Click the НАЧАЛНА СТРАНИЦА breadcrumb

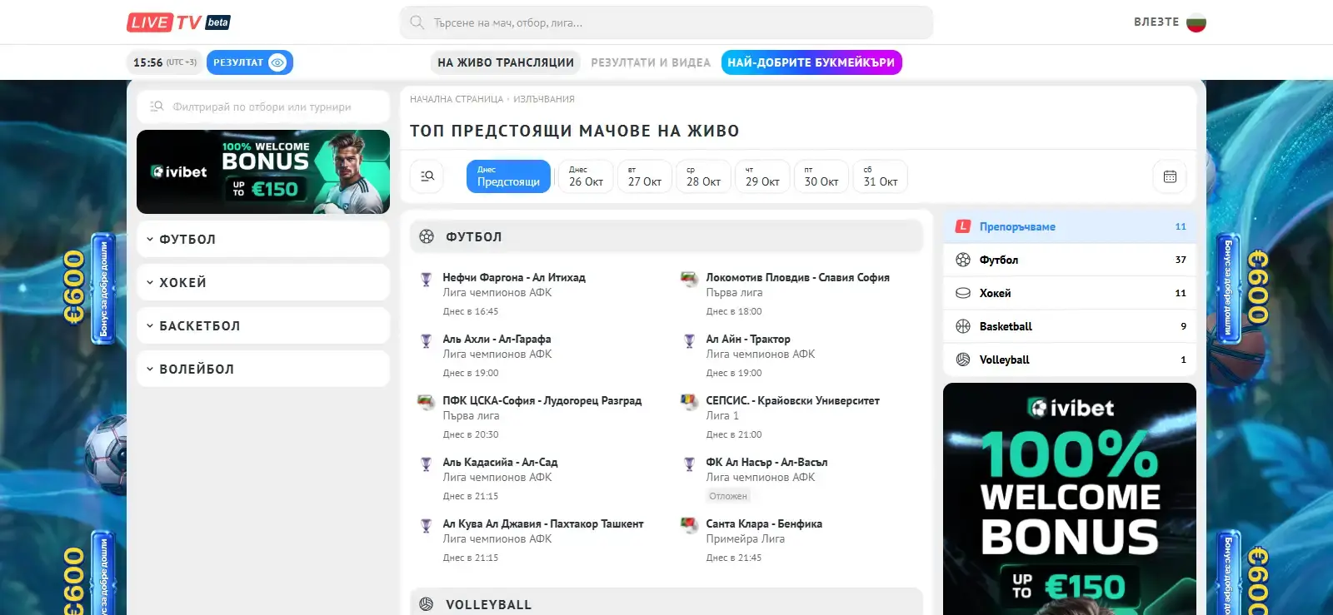457,99
